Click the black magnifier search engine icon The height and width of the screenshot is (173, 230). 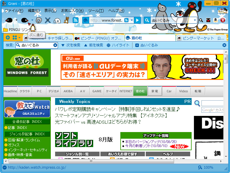click(201, 20)
